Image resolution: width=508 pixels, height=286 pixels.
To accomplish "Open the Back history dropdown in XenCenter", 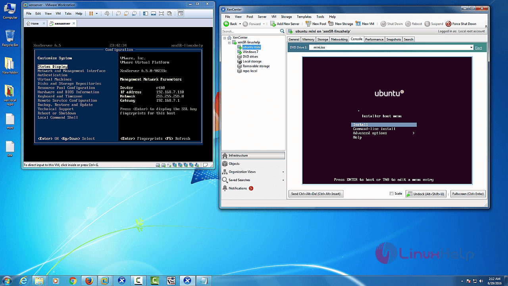I will [x=239, y=24].
